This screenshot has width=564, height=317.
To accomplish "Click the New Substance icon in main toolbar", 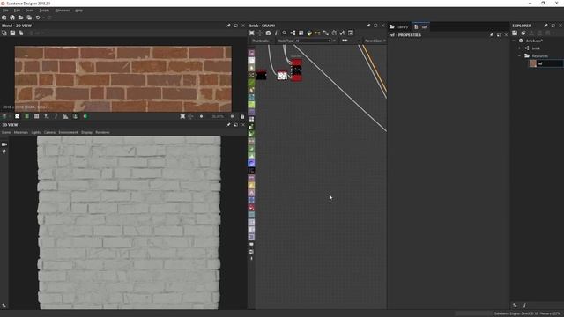I will [x=4, y=18].
